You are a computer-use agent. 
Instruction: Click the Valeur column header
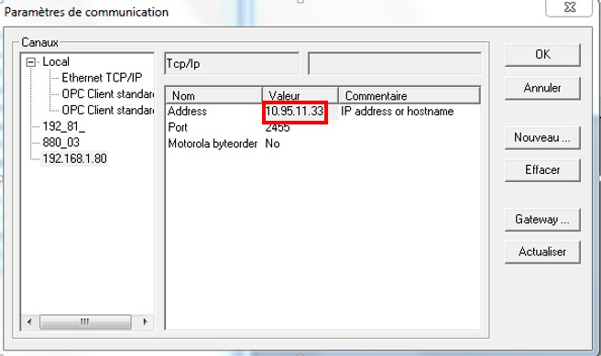pos(300,95)
